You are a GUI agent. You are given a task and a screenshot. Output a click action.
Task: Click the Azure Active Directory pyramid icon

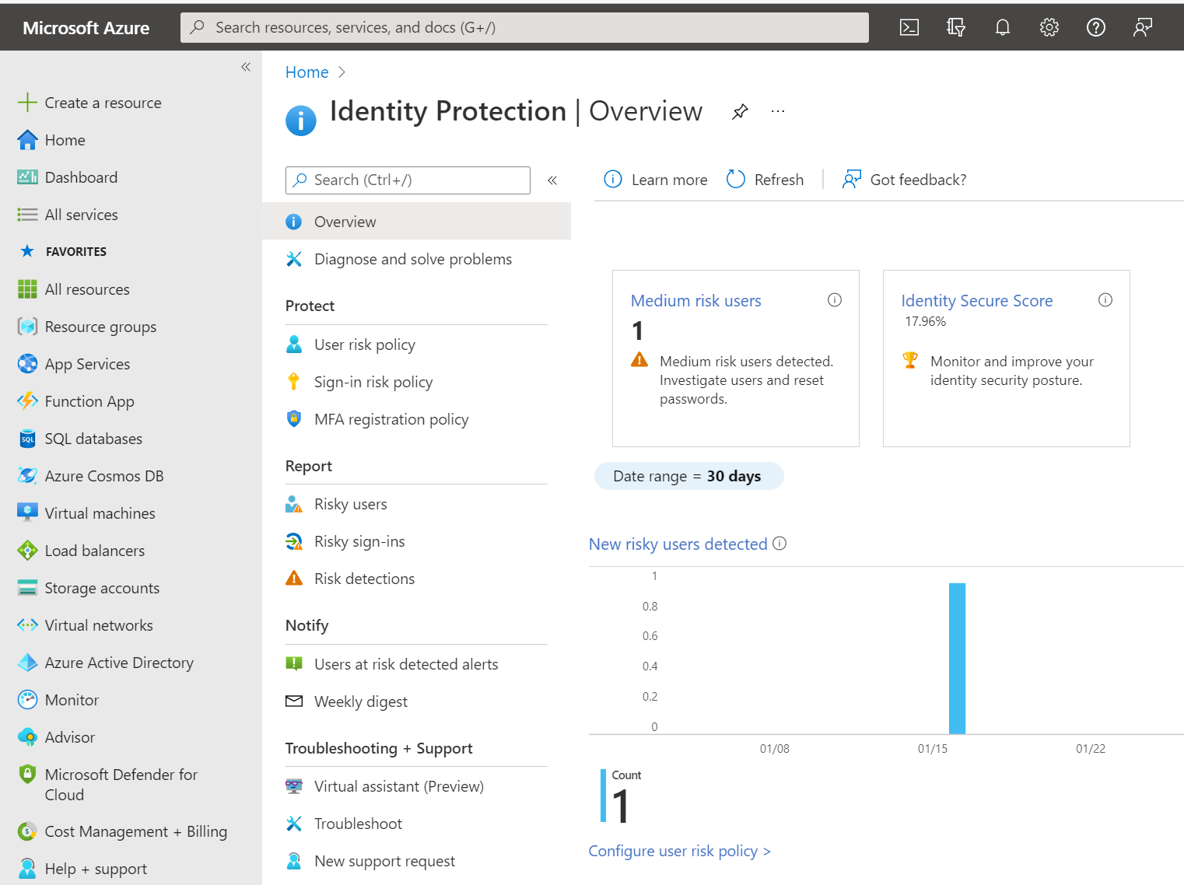27,662
